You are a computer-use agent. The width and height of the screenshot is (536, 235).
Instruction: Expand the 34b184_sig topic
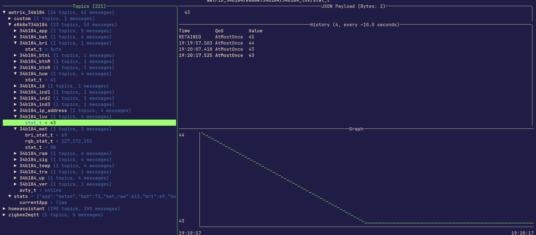pyautogui.click(x=15, y=159)
